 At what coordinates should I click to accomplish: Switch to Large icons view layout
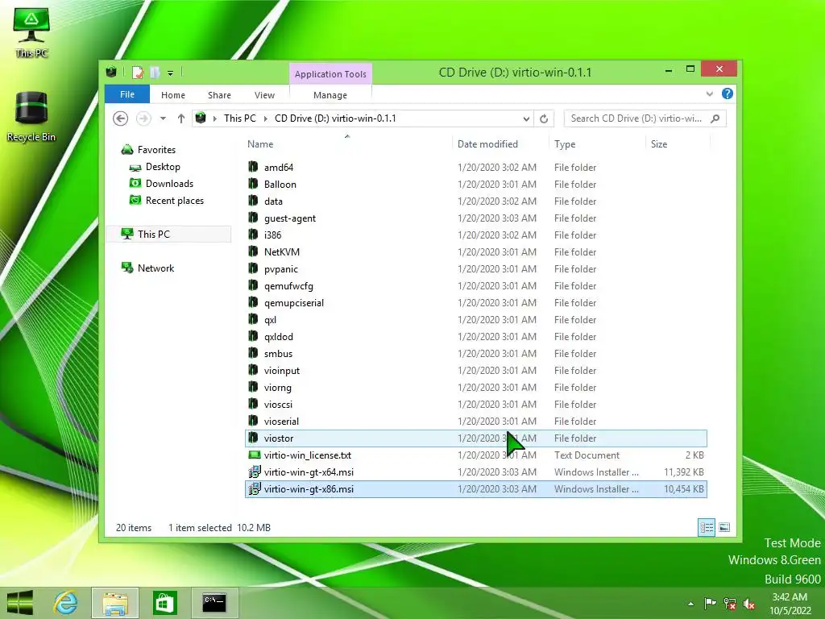724,527
